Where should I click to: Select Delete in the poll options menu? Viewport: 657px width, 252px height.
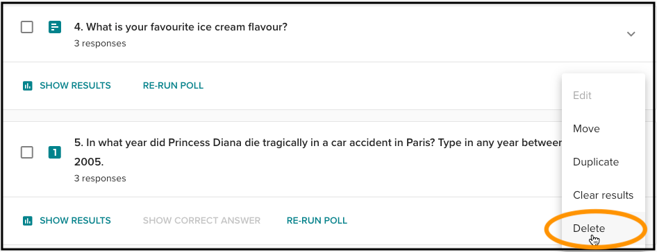[x=589, y=228]
